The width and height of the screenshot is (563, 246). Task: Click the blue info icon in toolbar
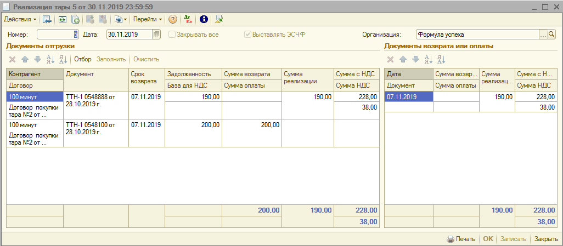[204, 19]
